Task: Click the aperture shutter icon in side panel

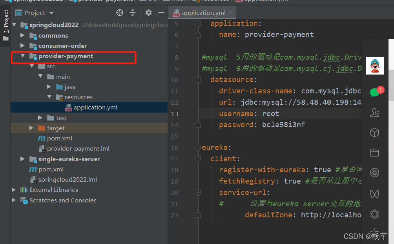Action: (374, 173)
